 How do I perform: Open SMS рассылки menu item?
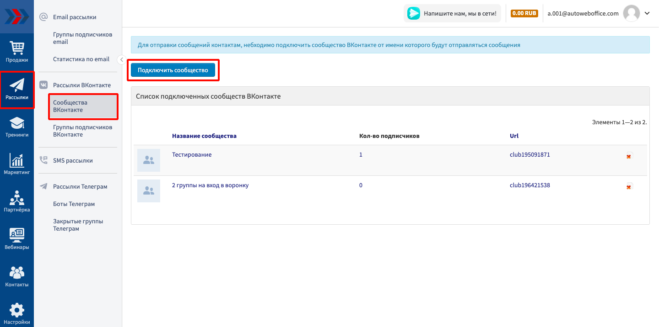tap(73, 161)
